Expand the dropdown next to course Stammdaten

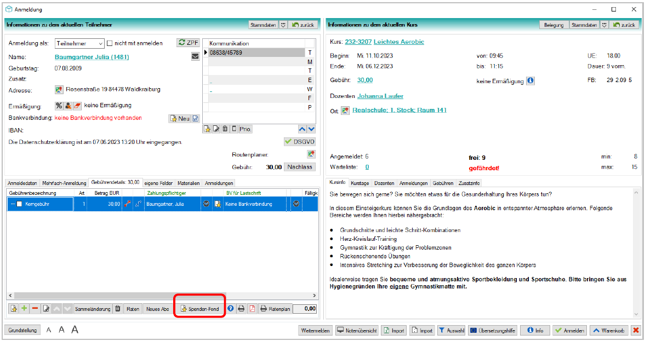tap(604, 25)
